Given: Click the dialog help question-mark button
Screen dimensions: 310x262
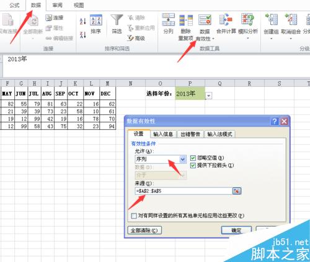Looking at the screenshot, I should coord(275,121).
